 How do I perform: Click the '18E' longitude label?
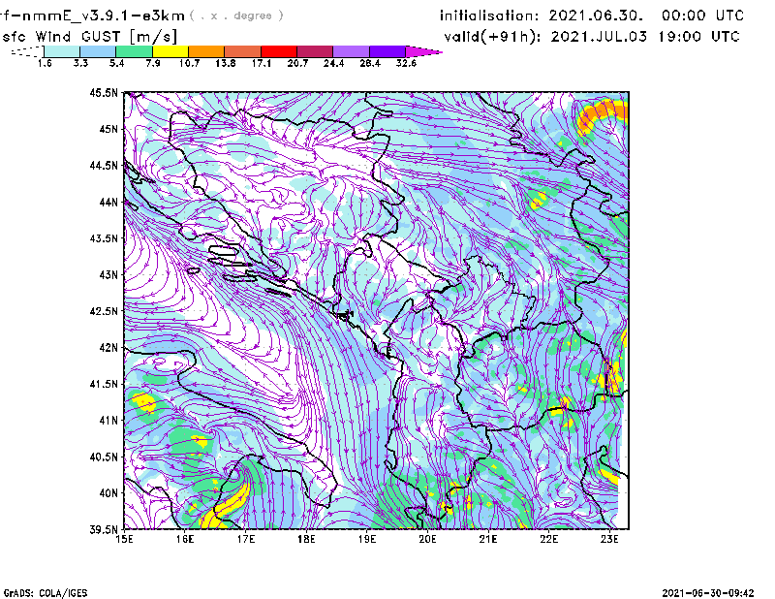tap(306, 539)
